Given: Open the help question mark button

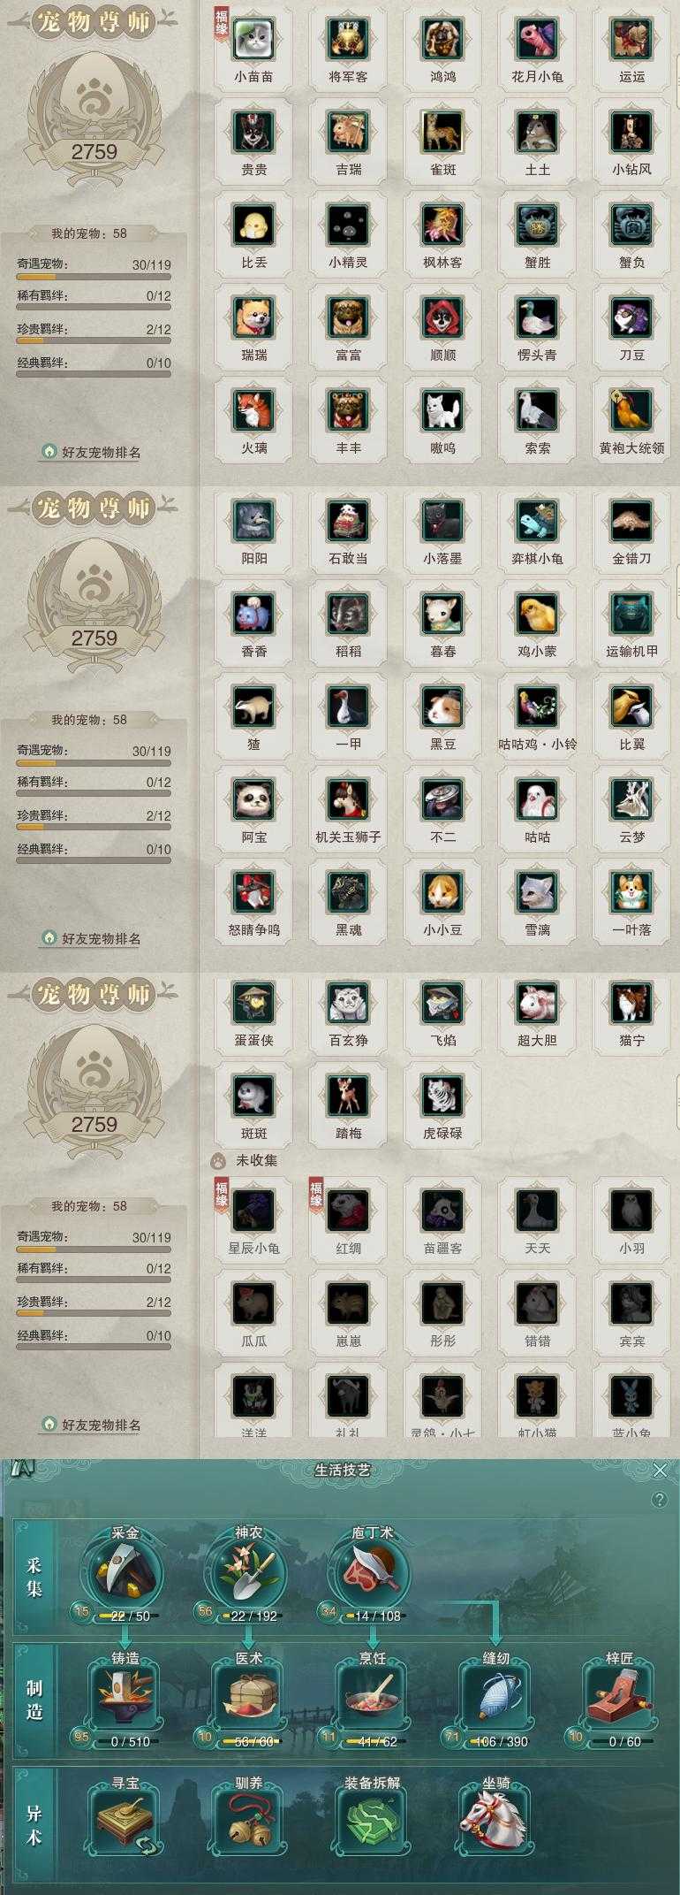Looking at the screenshot, I should [659, 1500].
